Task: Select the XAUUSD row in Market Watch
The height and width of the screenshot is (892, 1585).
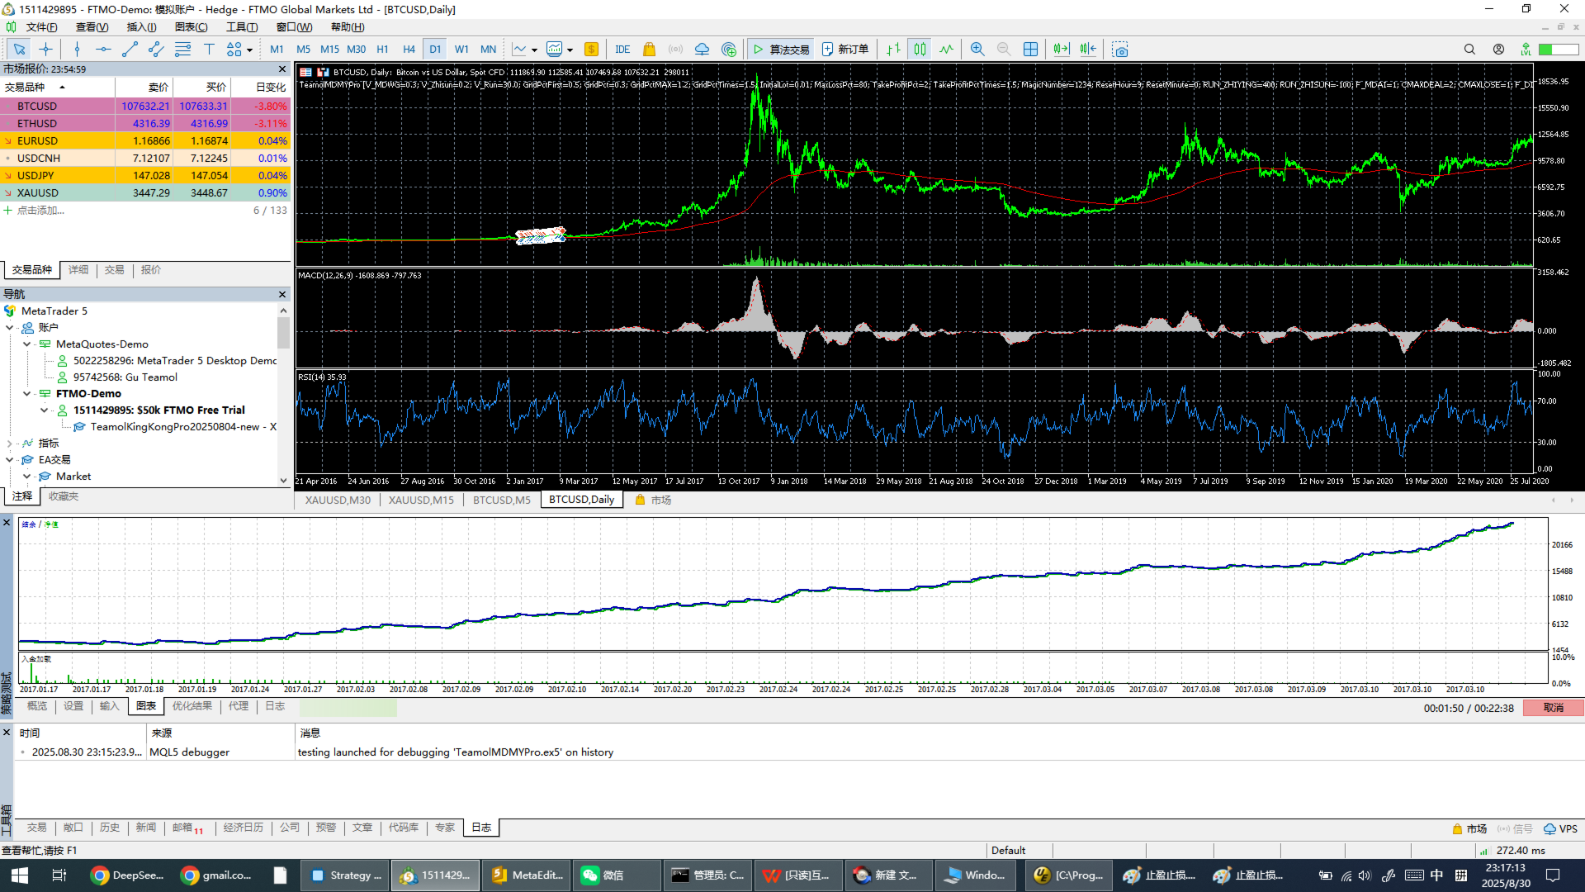Action: (x=144, y=193)
